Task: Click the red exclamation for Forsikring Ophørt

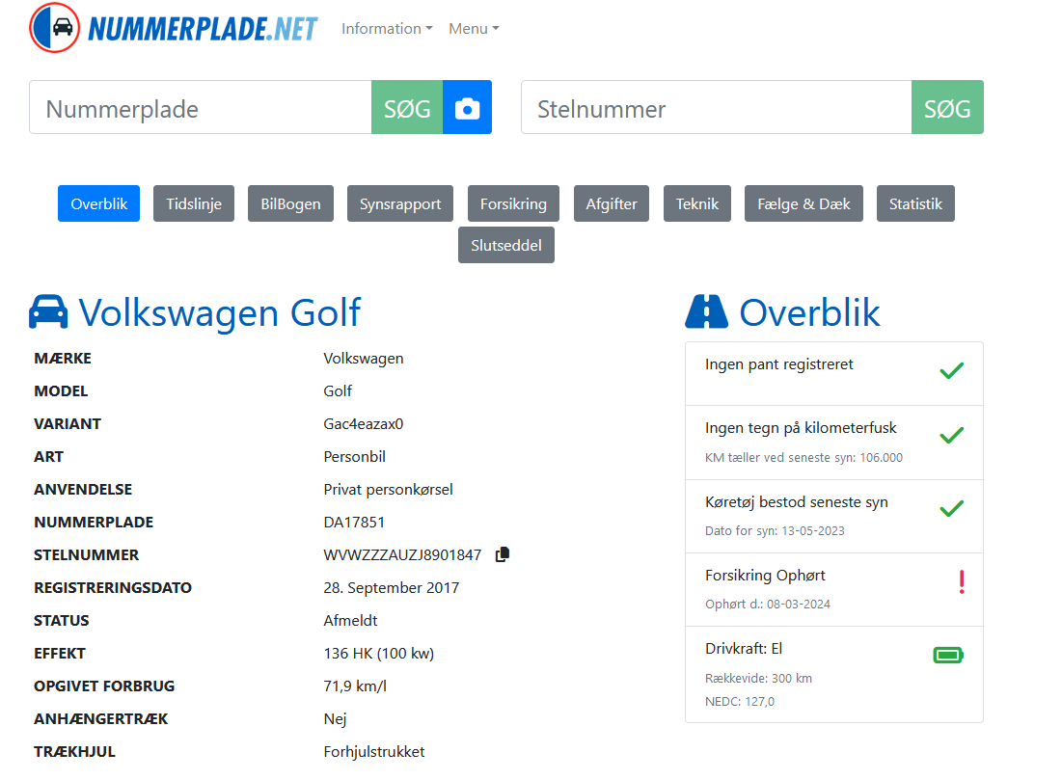Action: (x=962, y=582)
